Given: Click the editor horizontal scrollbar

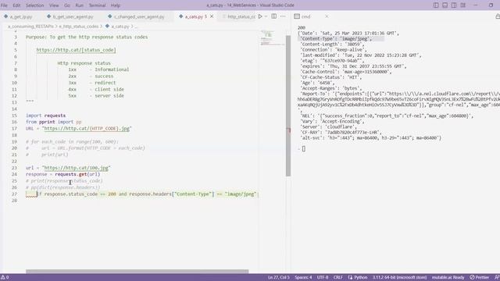Looking at the screenshot, I should point(137,272).
